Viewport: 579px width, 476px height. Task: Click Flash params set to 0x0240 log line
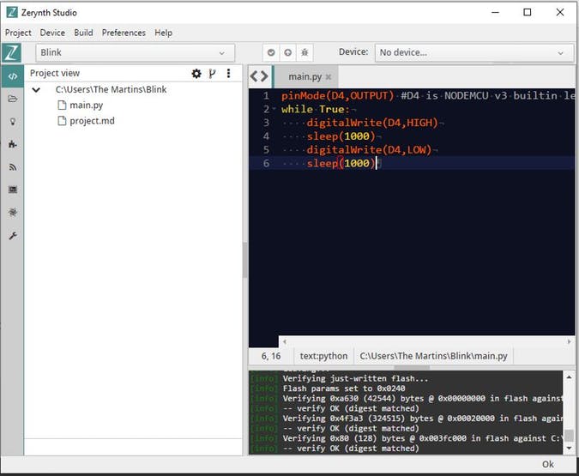coord(344,389)
